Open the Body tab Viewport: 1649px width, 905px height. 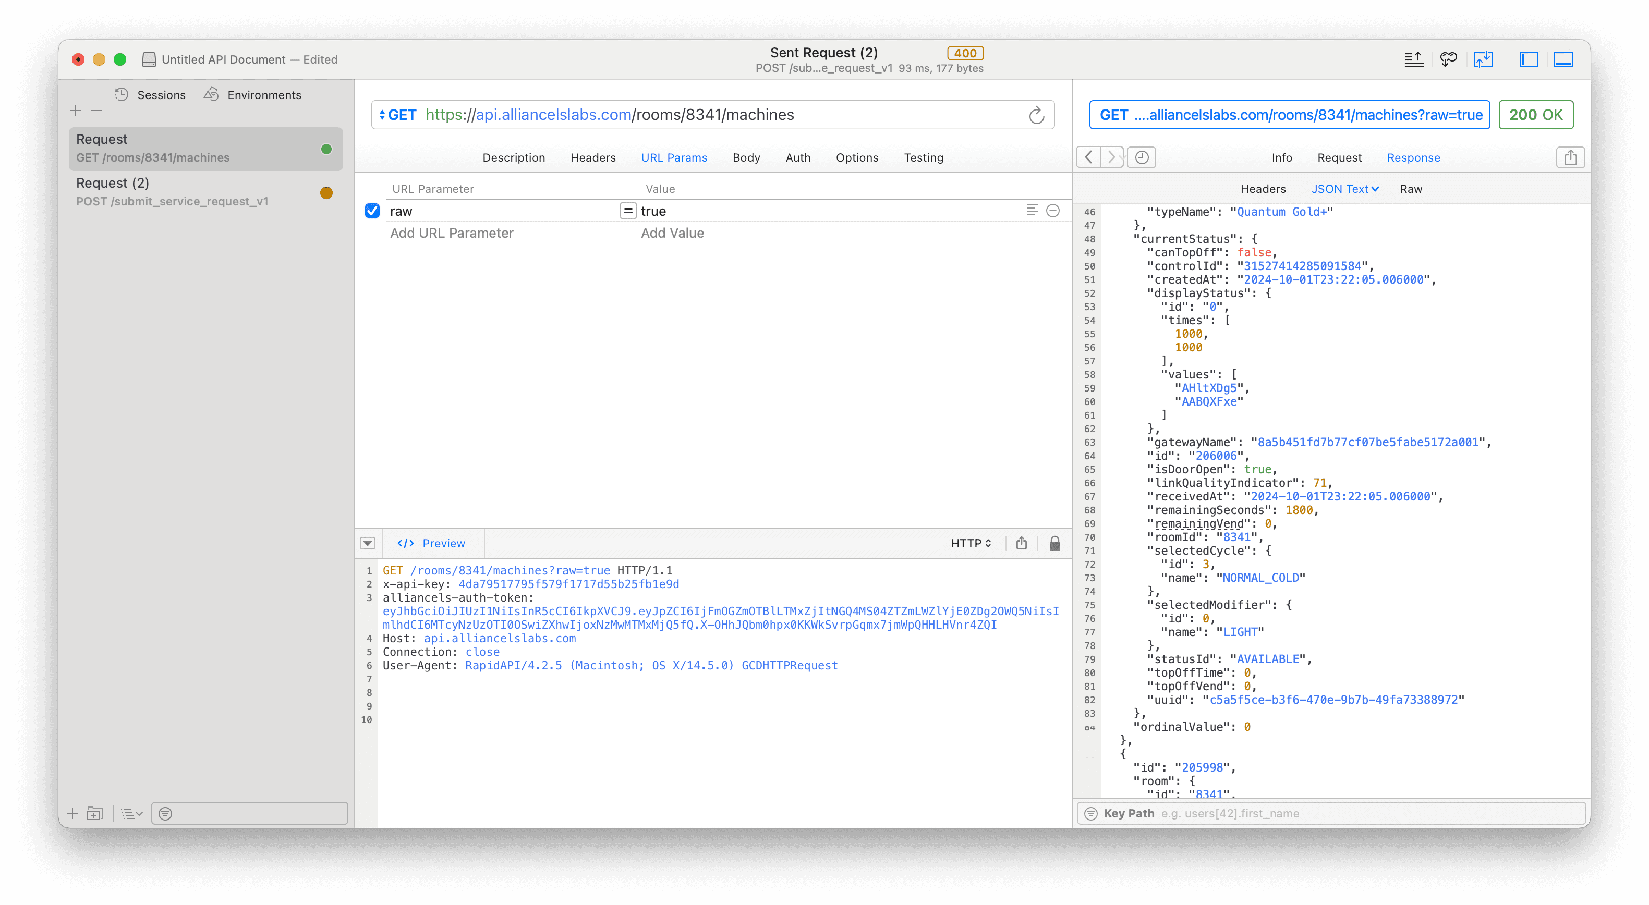[x=746, y=157]
